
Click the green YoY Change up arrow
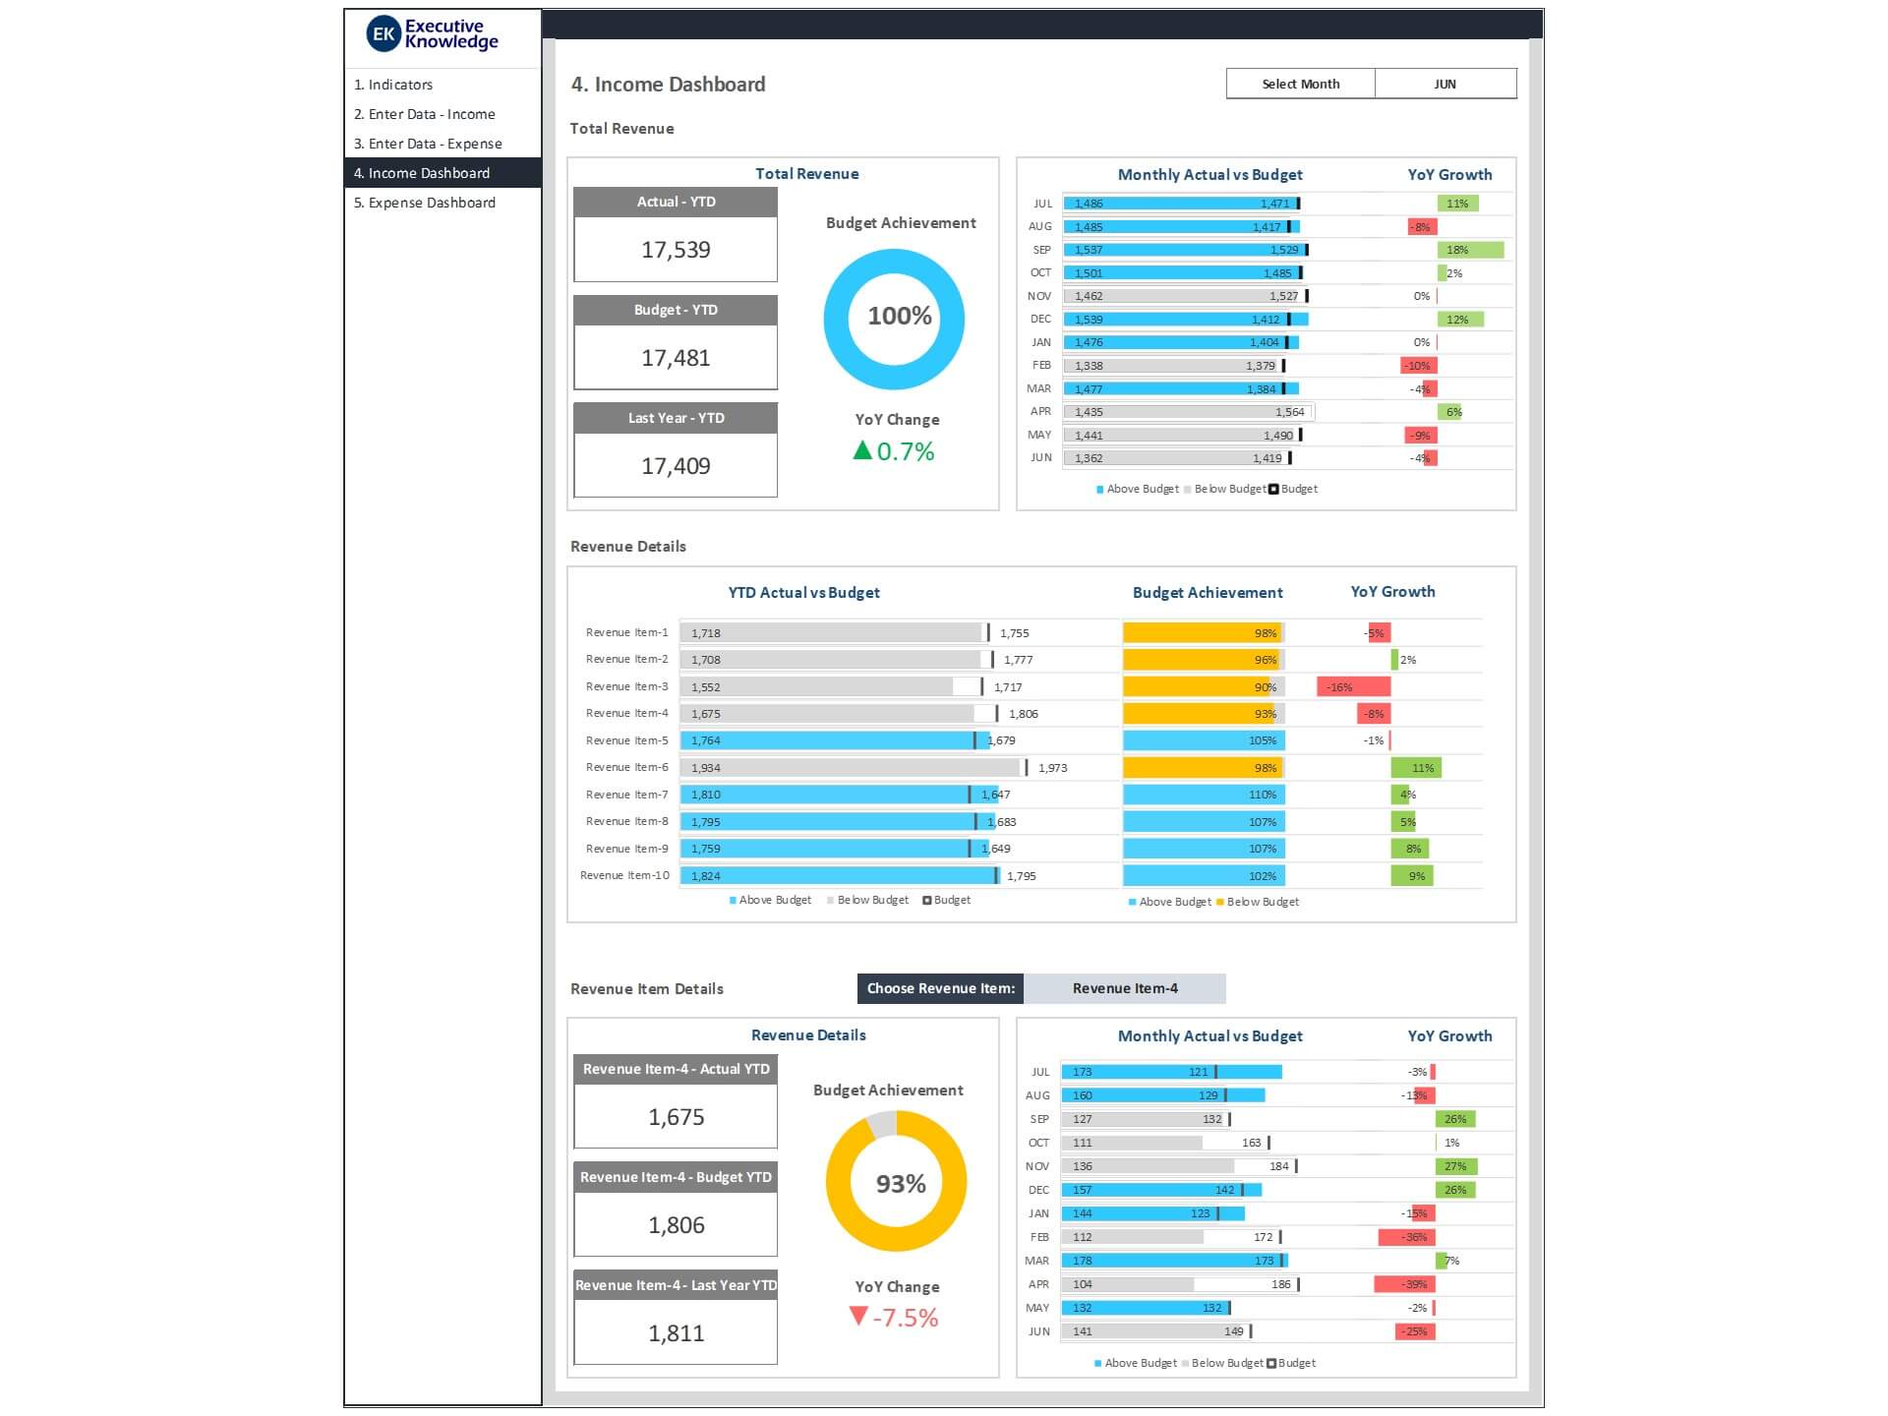tap(862, 451)
